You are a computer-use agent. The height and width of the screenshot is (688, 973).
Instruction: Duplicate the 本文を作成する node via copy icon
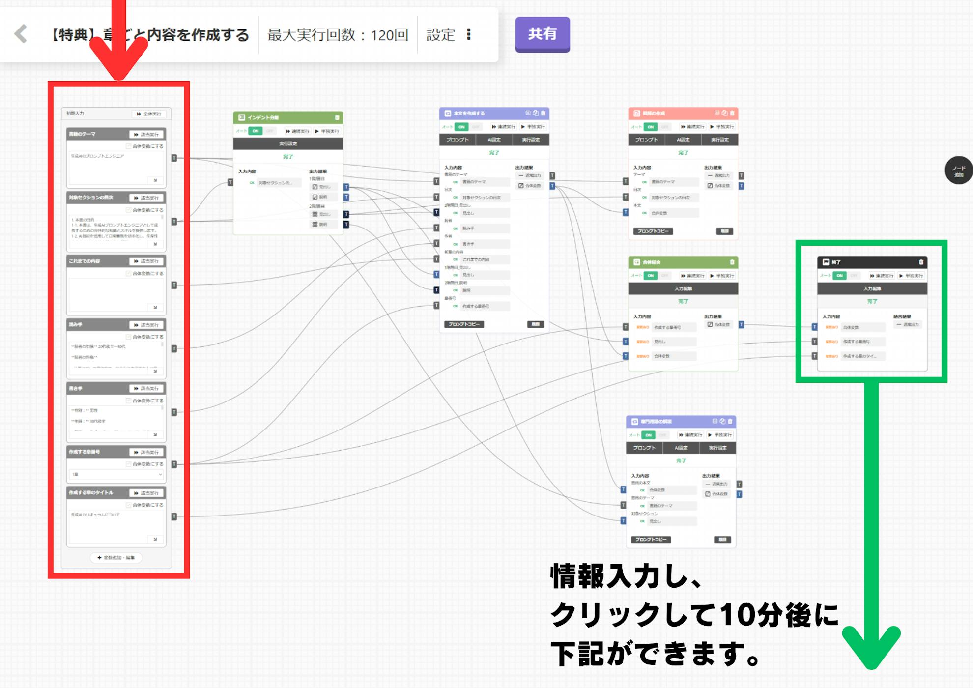[536, 113]
